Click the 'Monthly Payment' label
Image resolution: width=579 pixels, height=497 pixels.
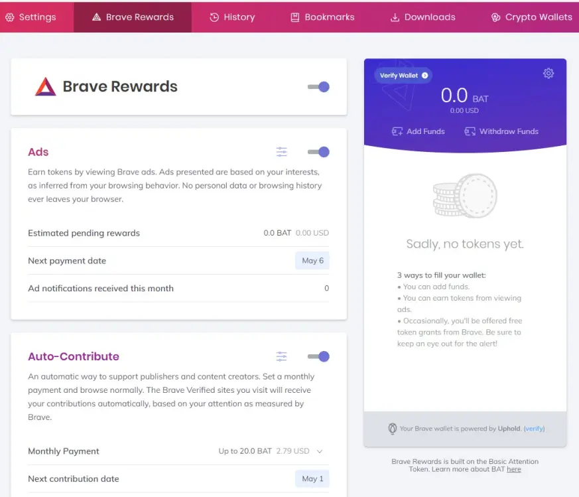coord(64,451)
